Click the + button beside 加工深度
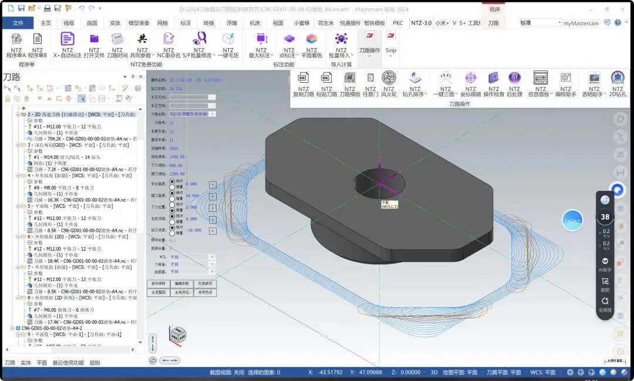Viewport: 634px width, 381px height. click(213, 231)
